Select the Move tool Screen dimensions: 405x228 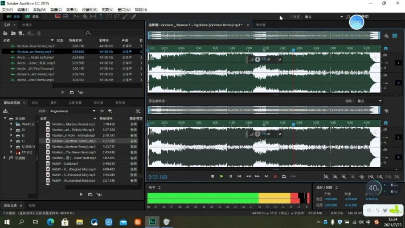click(76, 17)
